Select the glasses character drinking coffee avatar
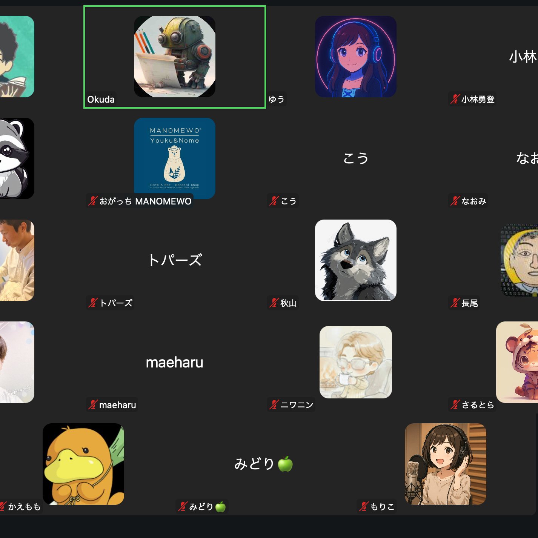The width and height of the screenshot is (538, 538). click(x=356, y=362)
